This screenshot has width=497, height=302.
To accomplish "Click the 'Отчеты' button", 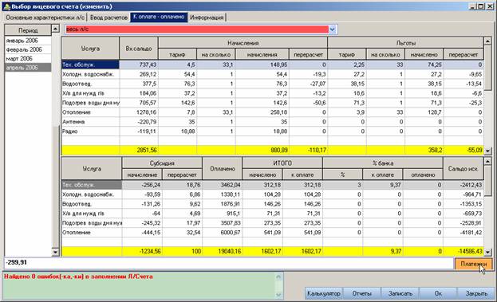I will pyautogui.click(x=361, y=293).
